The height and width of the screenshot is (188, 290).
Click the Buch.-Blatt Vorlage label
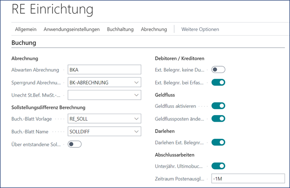pyautogui.click(x=31, y=119)
